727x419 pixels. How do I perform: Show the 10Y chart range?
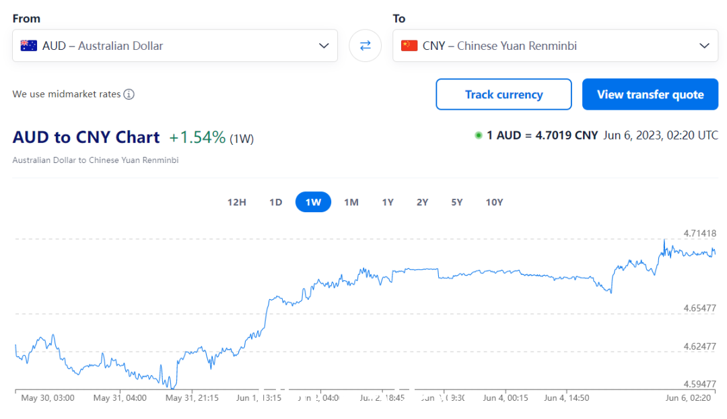(494, 202)
